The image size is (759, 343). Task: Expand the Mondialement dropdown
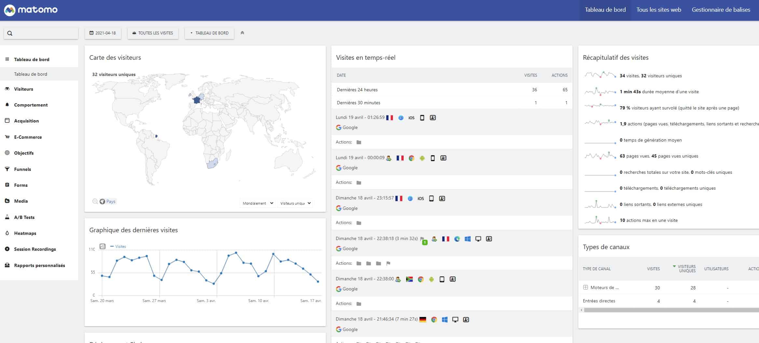point(257,203)
